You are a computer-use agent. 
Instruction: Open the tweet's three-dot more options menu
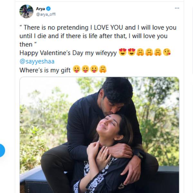point(177,8)
